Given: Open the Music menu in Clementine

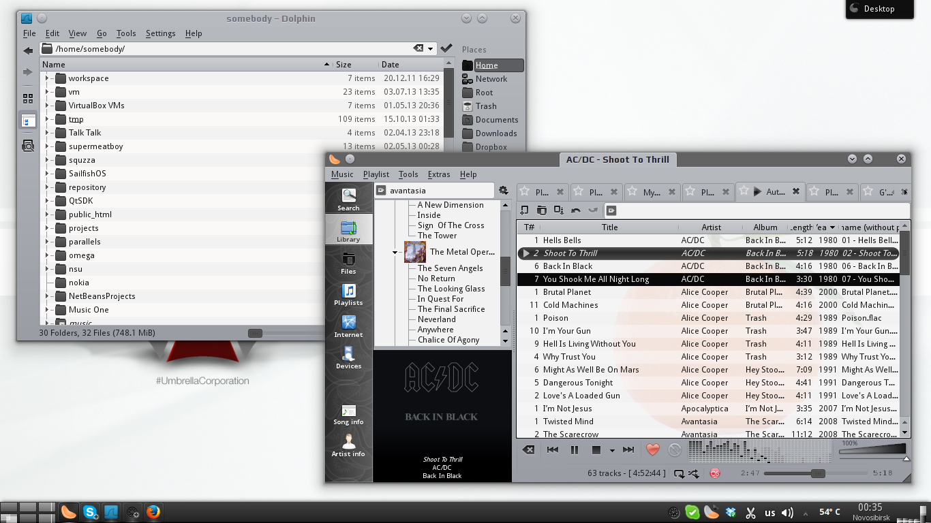Looking at the screenshot, I should pos(342,174).
